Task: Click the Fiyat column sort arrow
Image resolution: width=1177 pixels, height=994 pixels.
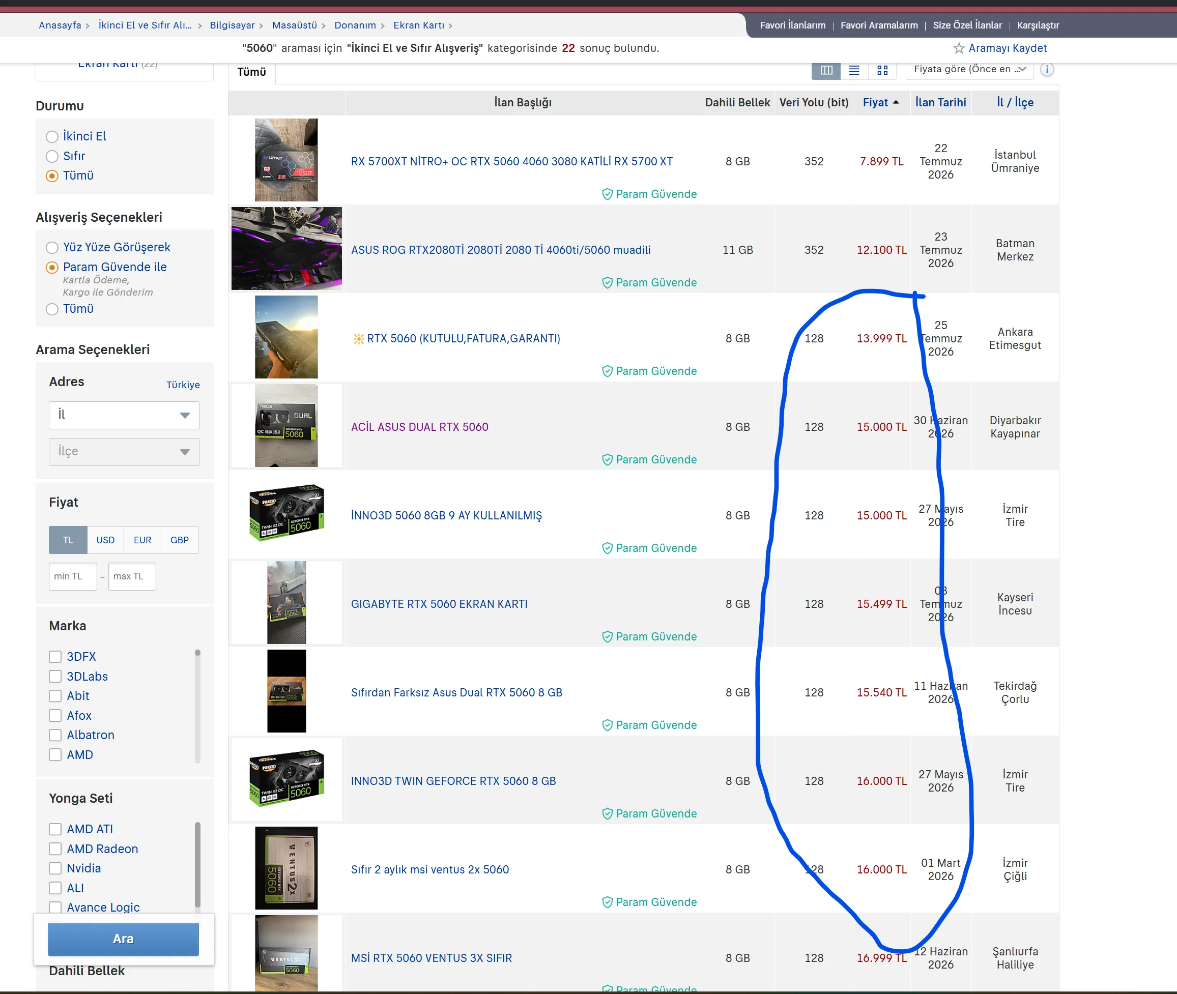Action: (x=896, y=102)
